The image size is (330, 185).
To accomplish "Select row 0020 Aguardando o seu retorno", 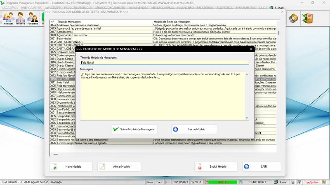I will [x=163, y=35].
